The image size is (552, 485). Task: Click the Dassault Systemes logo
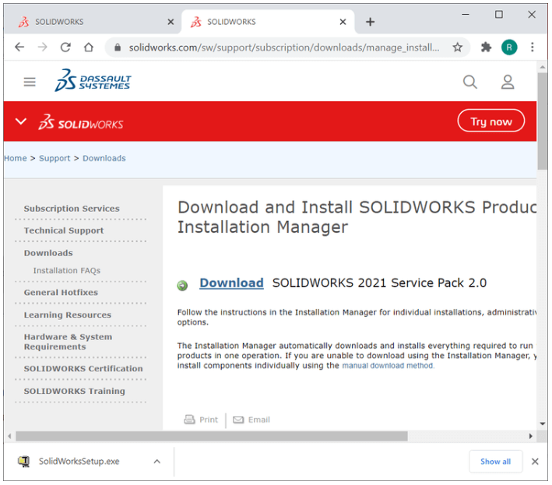tap(93, 80)
